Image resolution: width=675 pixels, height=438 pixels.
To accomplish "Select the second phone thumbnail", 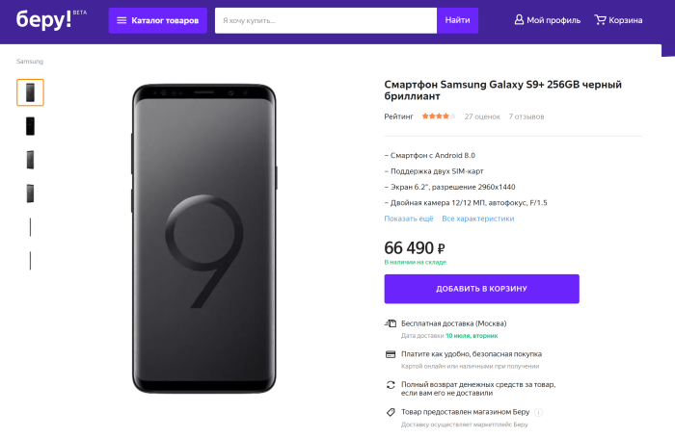I will 31,126.
